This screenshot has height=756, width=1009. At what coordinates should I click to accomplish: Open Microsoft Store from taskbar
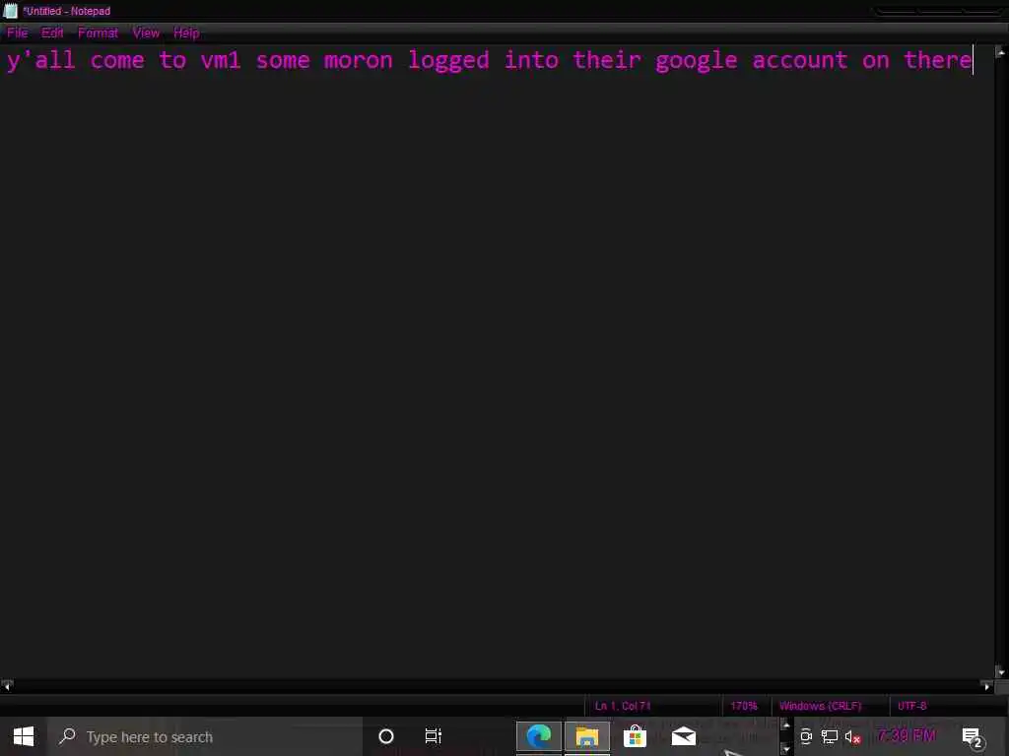tap(635, 736)
